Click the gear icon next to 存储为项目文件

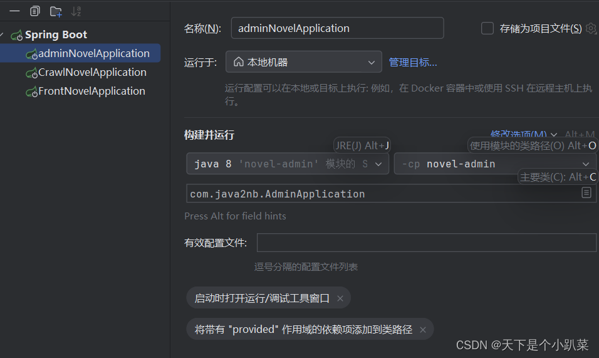coord(591,28)
